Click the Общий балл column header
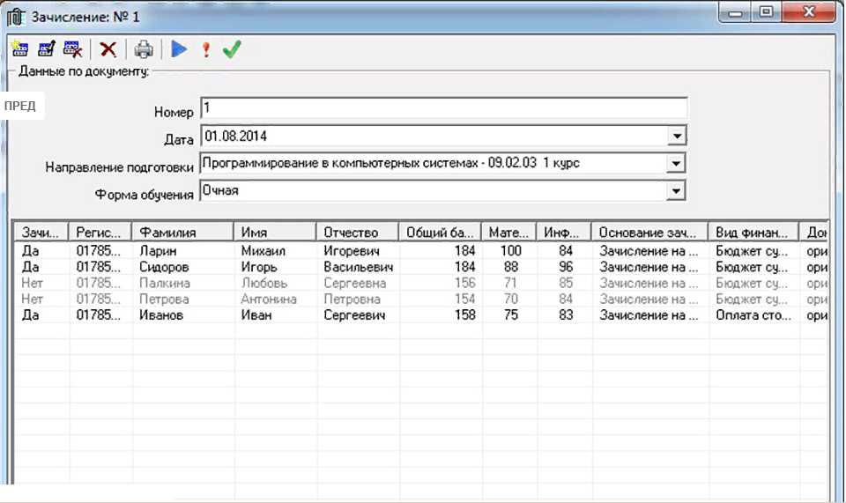This screenshot has width=846, height=503. coord(439,233)
